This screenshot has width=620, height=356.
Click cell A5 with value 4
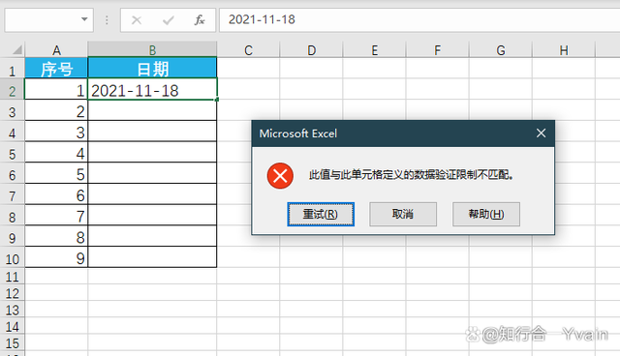point(56,152)
